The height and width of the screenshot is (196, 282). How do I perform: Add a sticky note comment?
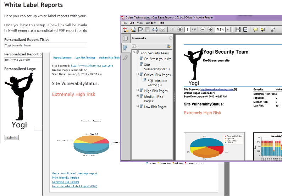click(255, 29)
